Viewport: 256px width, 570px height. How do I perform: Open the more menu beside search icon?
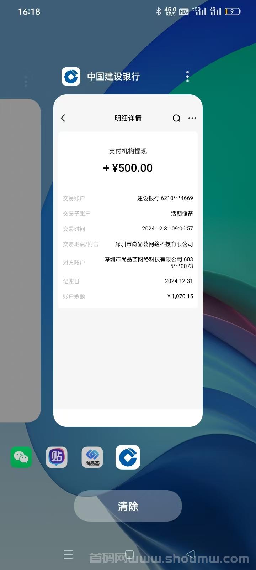click(192, 118)
